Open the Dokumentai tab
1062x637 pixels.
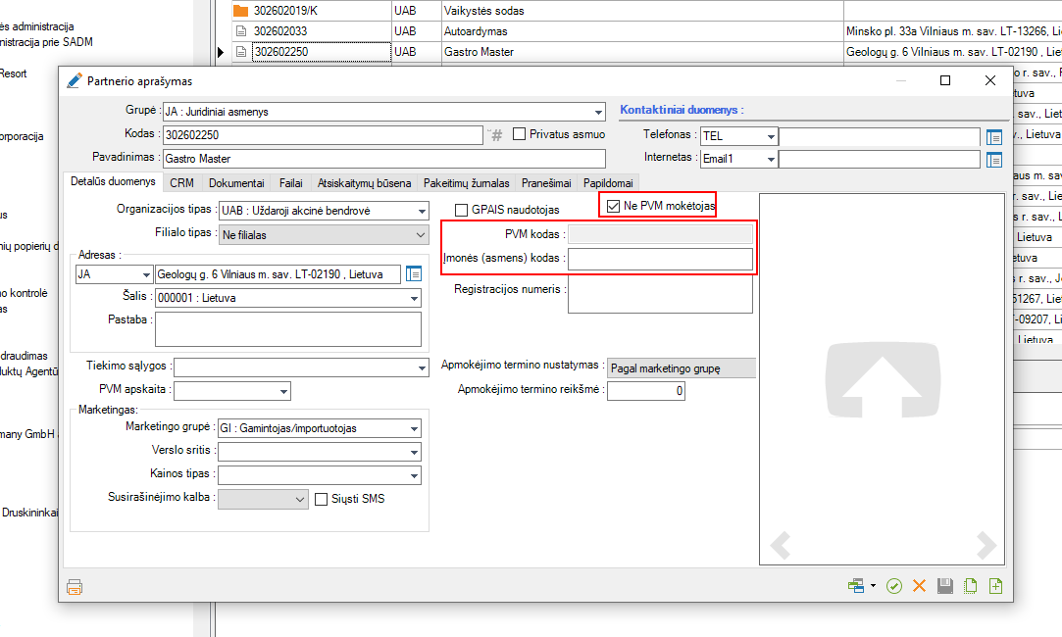(x=236, y=183)
